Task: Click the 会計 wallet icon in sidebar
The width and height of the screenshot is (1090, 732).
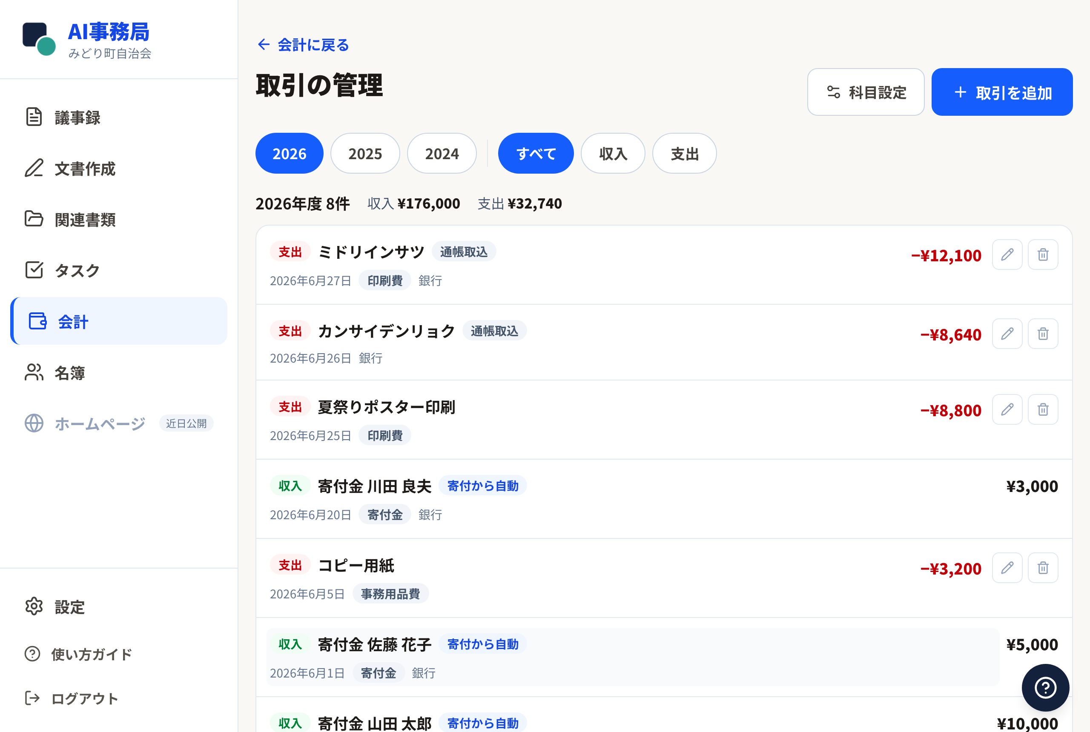Action: (37, 321)
